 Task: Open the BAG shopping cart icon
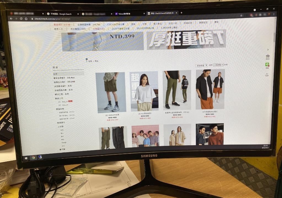coord(267,57)
